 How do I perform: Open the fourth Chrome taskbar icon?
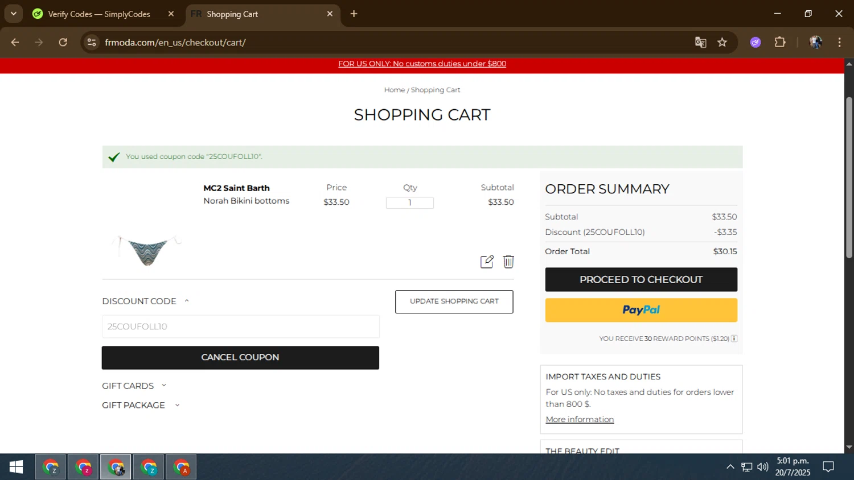pos(149,467)
